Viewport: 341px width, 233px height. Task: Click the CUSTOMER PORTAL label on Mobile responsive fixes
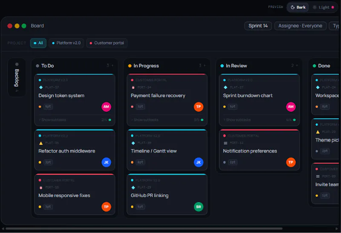point(59,181)
